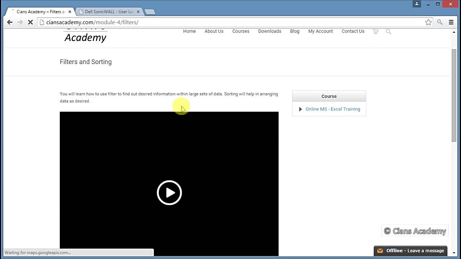The image size is (461, 259).
Task: Open the About Us page
Action: click(214, 31)
